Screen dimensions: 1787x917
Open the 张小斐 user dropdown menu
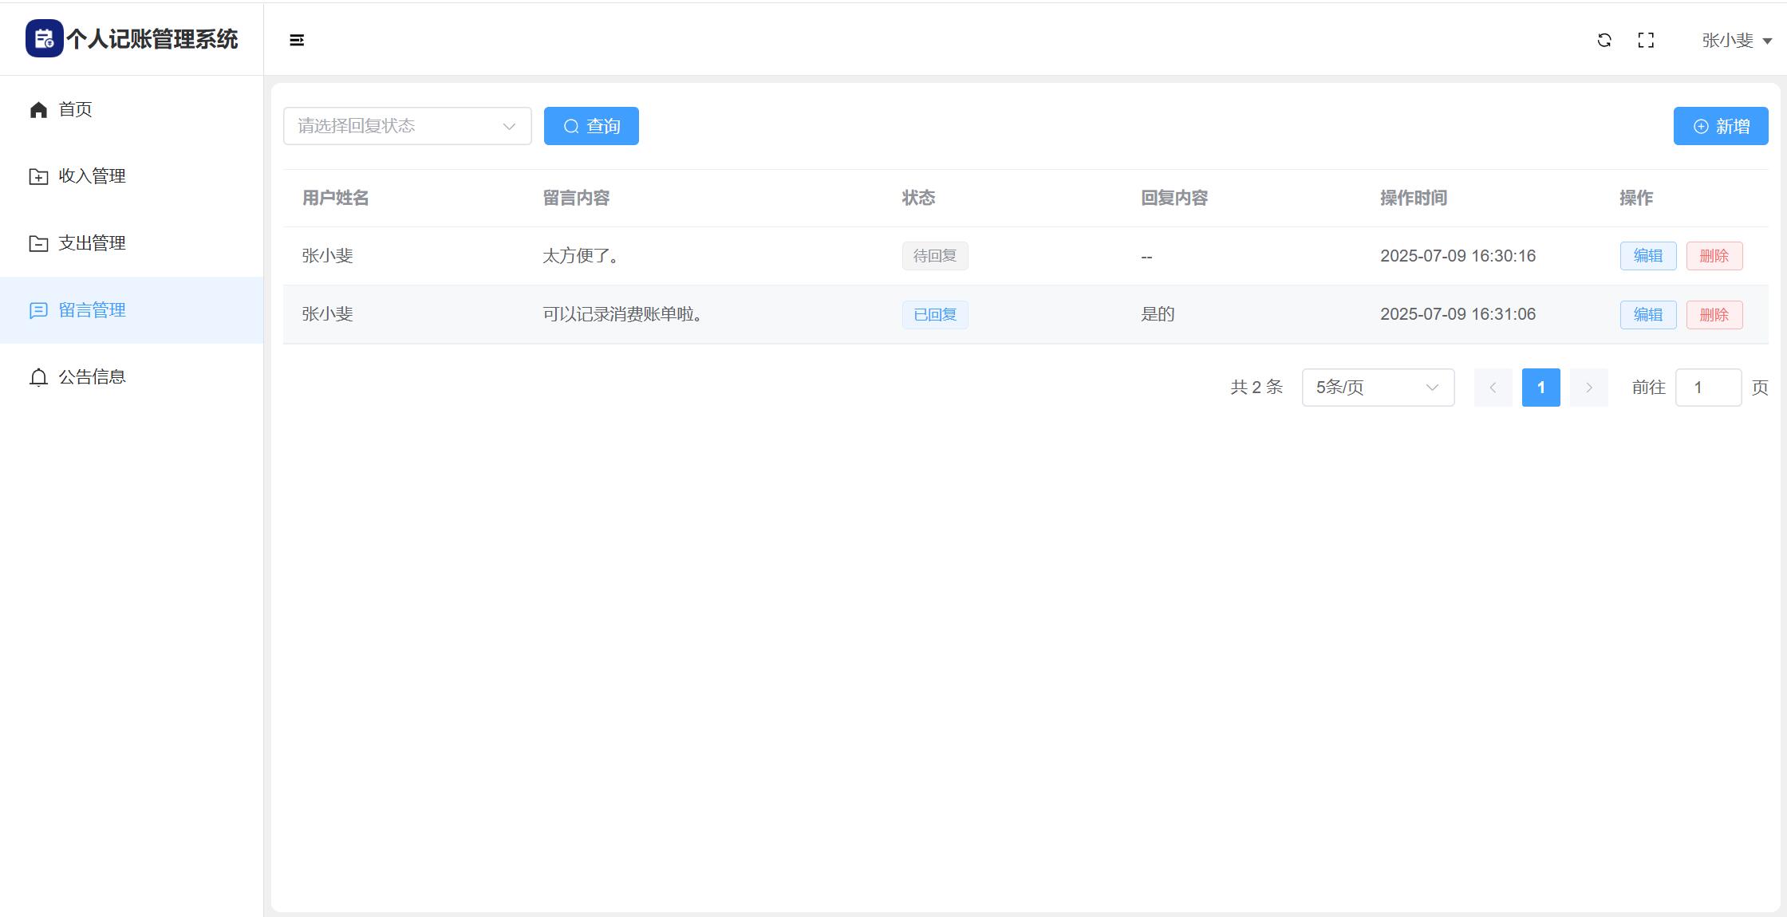point(1736,41)
